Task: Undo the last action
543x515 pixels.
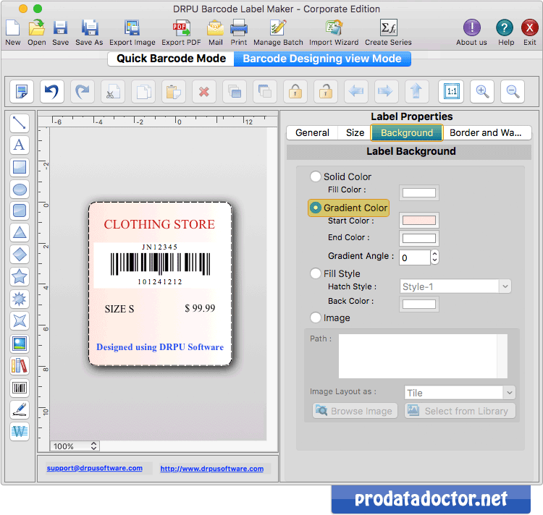Action: pyautogui.click(x=52, y=92)
